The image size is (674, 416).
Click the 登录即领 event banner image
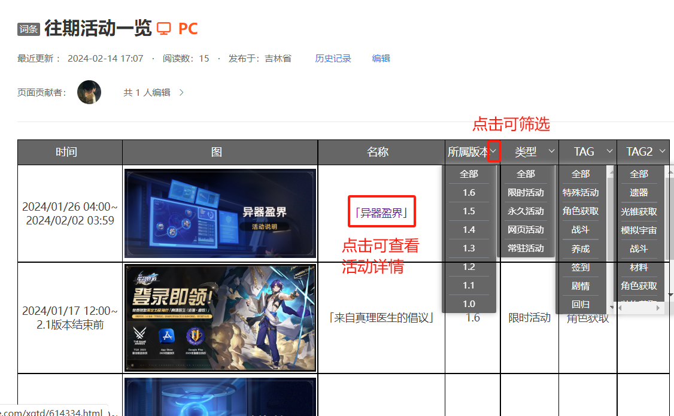point(220,318)
